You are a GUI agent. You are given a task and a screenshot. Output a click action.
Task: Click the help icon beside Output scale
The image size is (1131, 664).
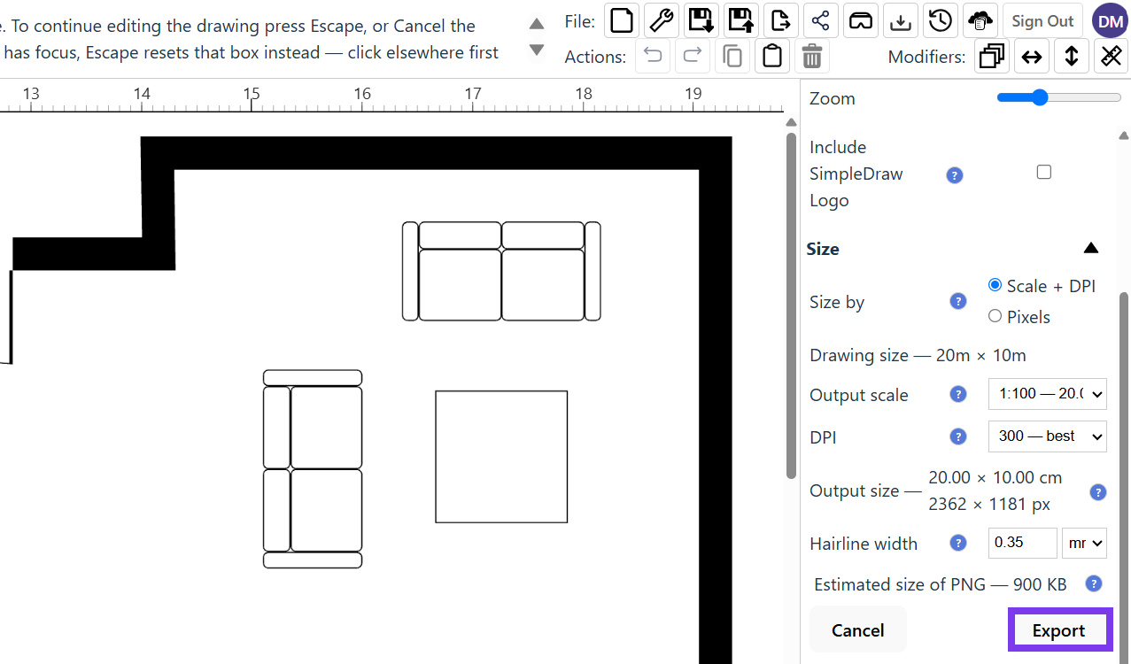pos(958,395)
